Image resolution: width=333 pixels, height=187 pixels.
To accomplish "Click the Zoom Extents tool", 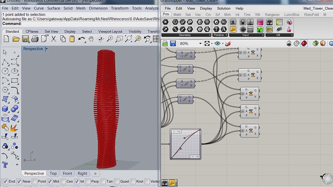I will coord(129,39).
